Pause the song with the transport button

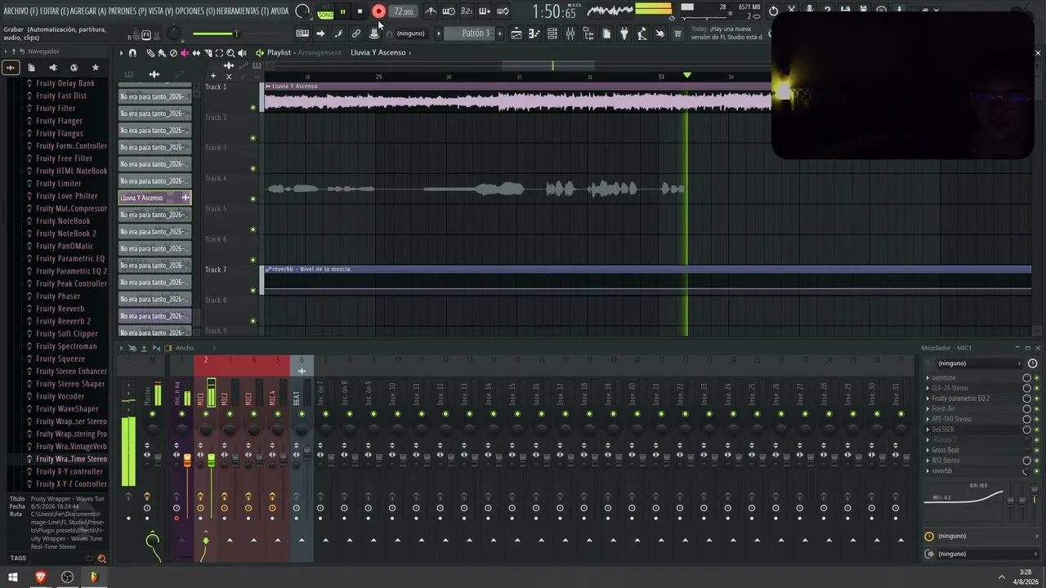coord(342,11)
